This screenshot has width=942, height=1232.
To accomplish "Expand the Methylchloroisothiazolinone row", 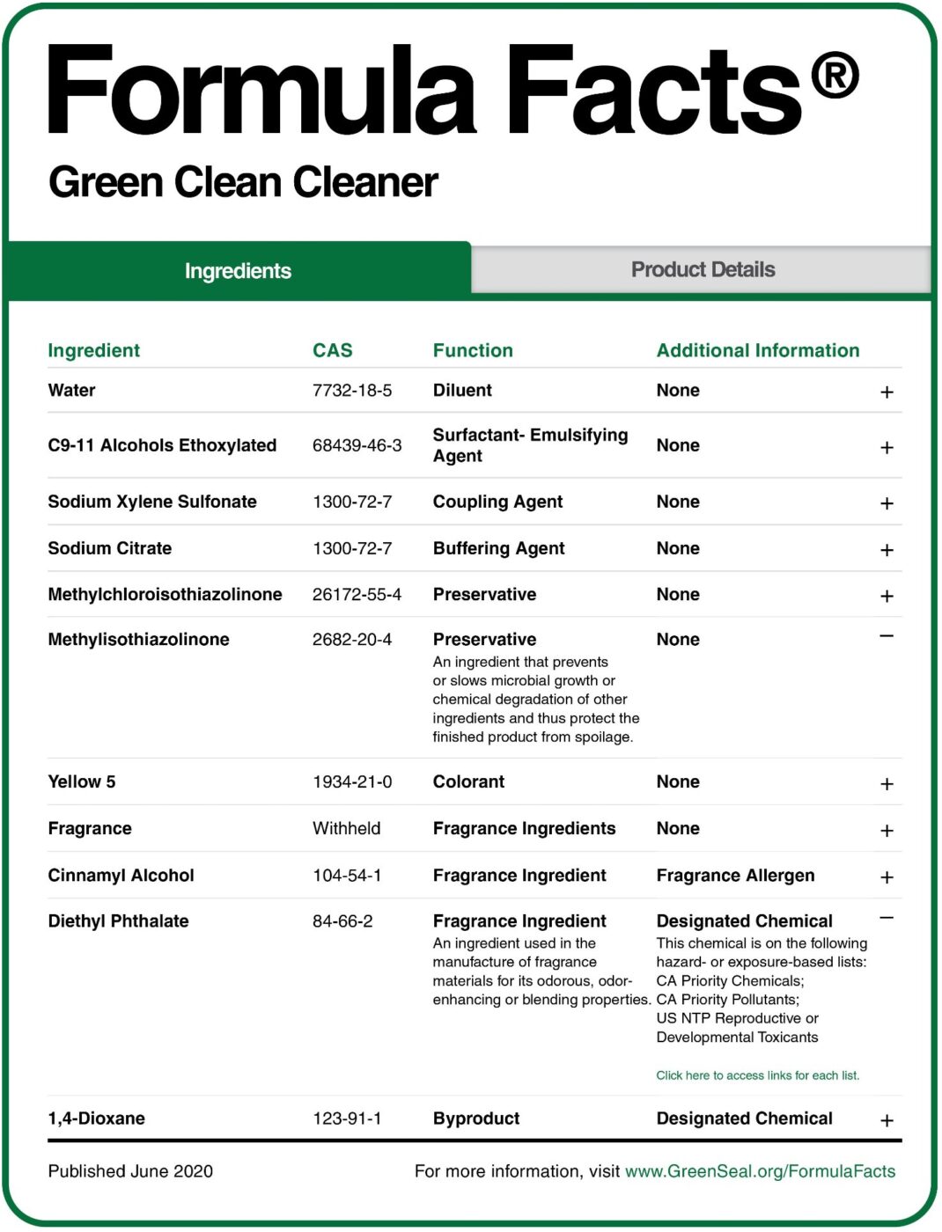I will click(x=887, y=597).
